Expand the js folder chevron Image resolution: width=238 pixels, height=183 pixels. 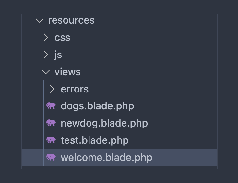(46, 55)
